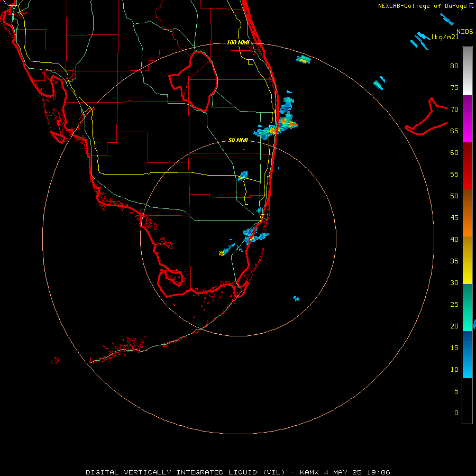Screen dimensions: 476x476
Task: Click the 50 value on the color scale
Action: pyautogui.click(x=454, y=196)
